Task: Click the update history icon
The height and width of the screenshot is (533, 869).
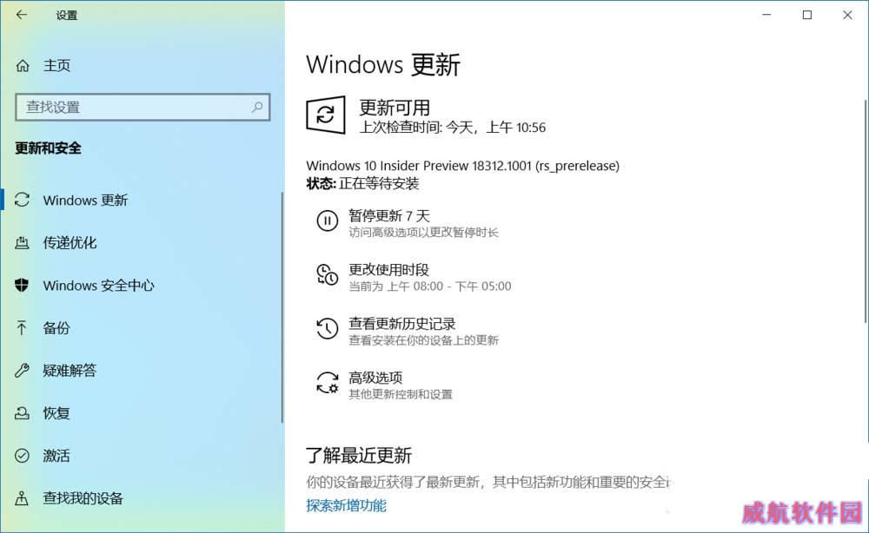Action: (x=327, y=328)
